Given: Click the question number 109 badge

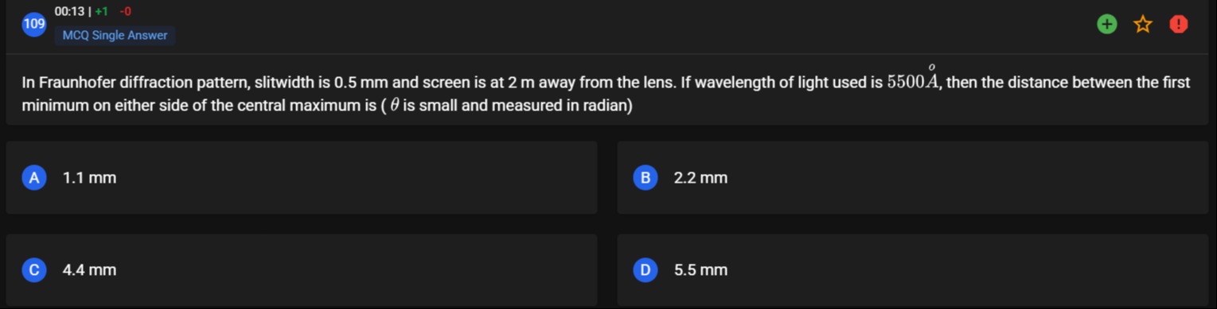Looking at the screenshot, I should (x=34, y=25).
